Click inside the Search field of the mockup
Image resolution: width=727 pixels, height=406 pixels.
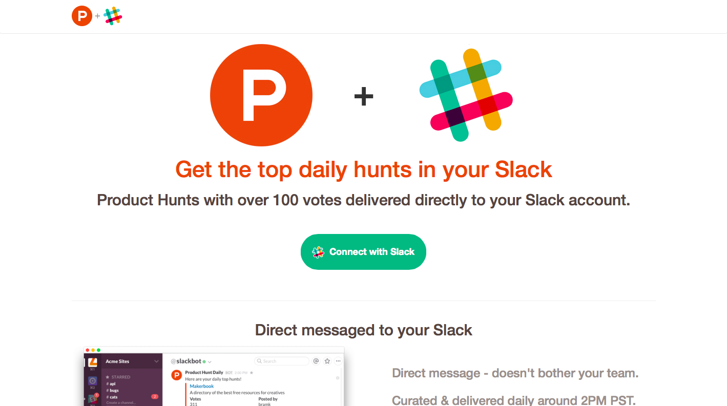[x=281, y=361]
